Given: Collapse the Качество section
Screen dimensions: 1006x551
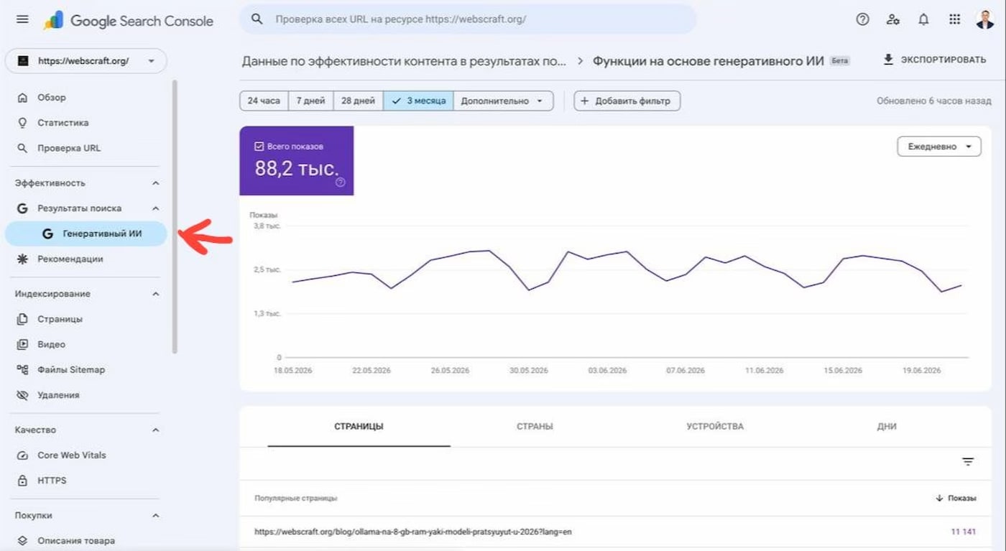Looking at the screenshot, I should click(156, 430).
